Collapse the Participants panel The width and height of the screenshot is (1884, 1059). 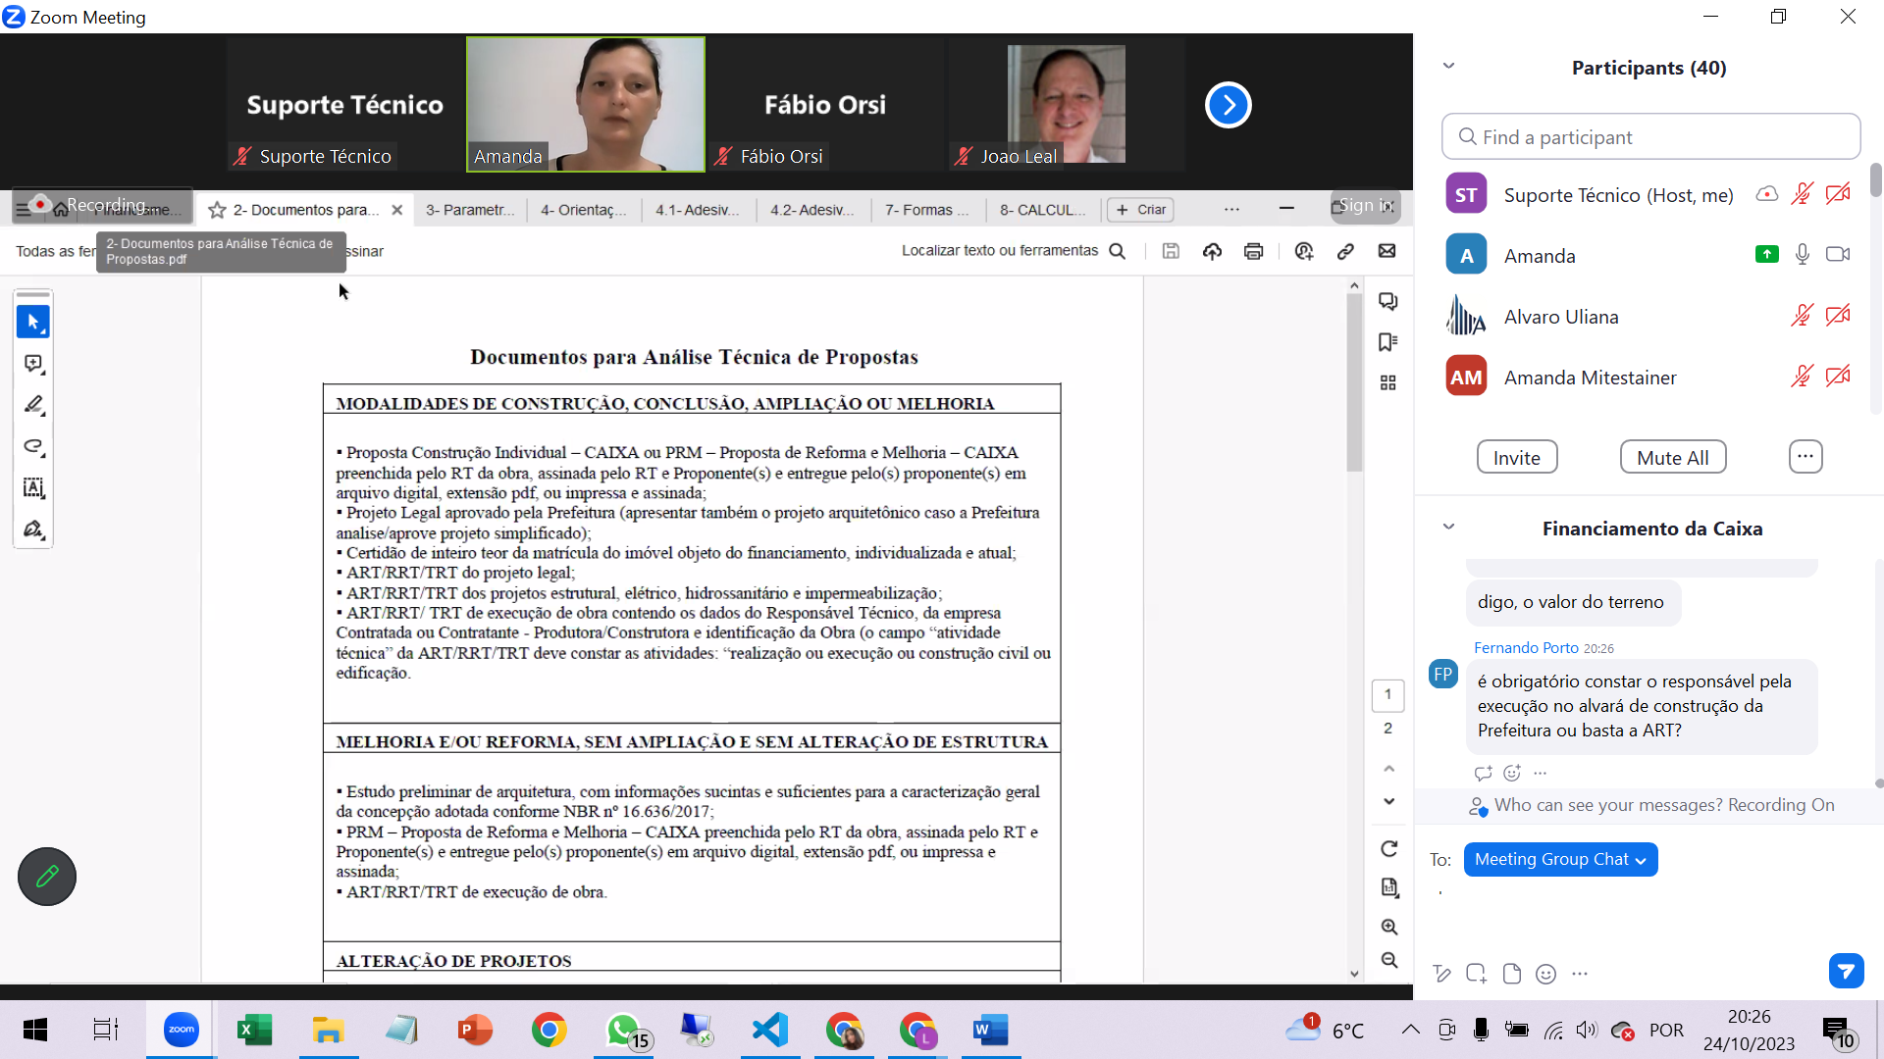1448,67
